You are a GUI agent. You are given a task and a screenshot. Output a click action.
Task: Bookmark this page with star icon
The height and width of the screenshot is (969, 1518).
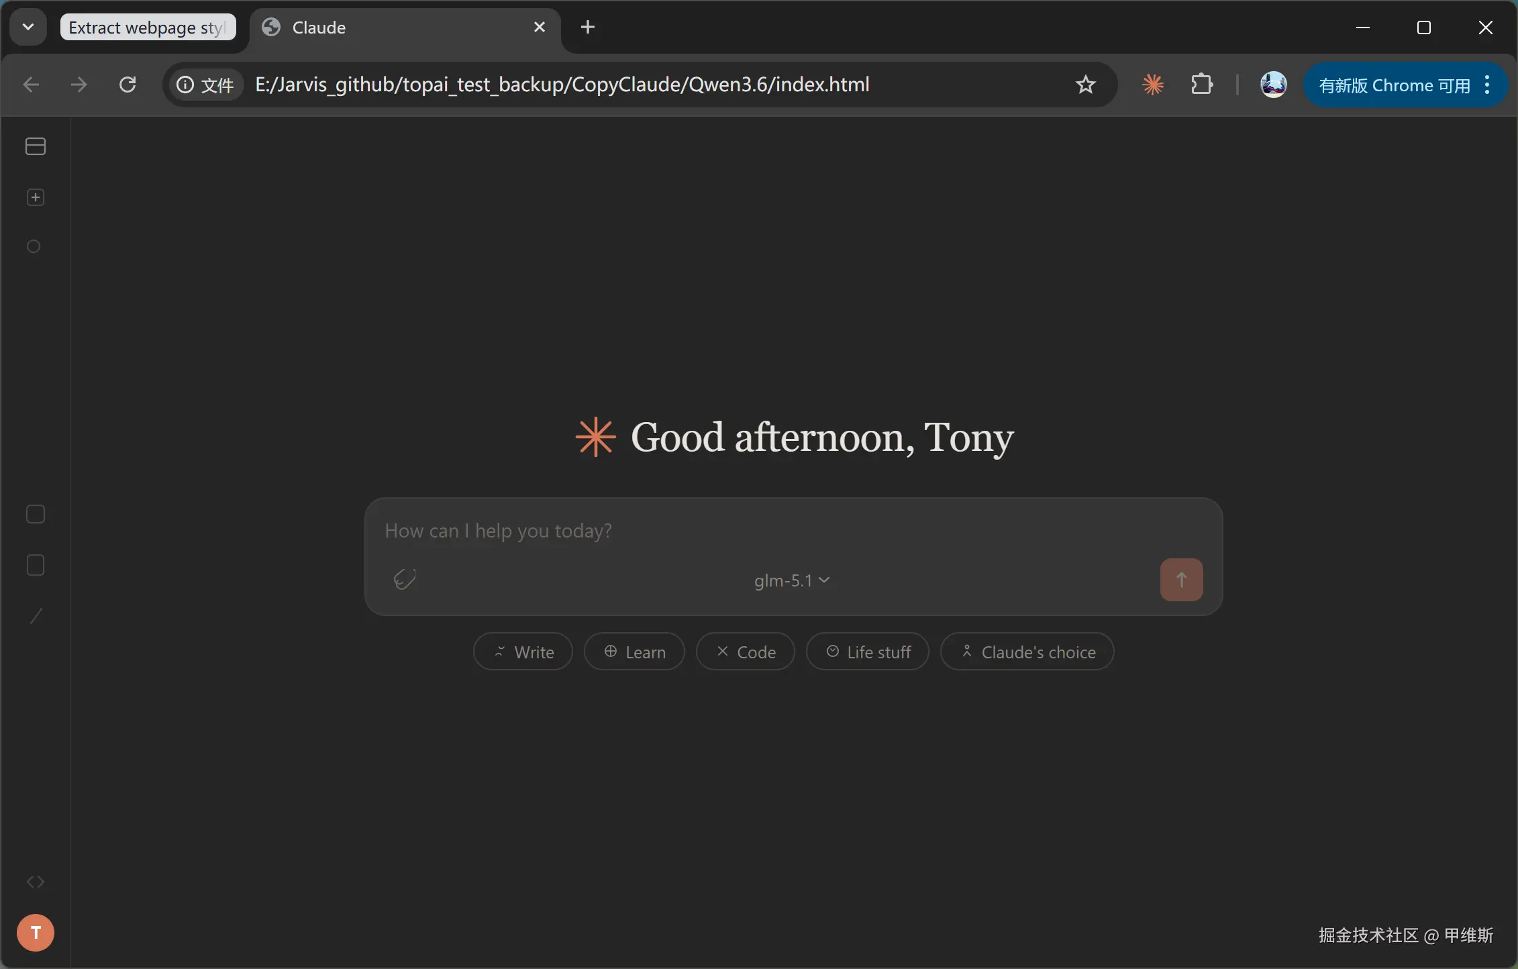click(1085, 85)
